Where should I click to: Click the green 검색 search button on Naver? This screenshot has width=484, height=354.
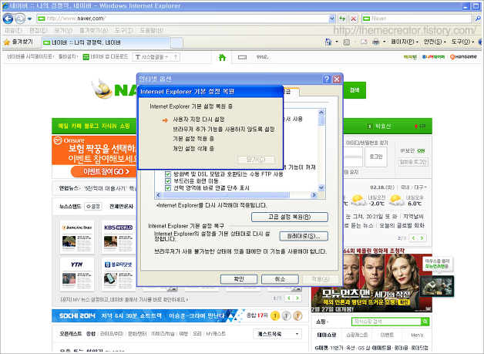click(x=355, y=90)
